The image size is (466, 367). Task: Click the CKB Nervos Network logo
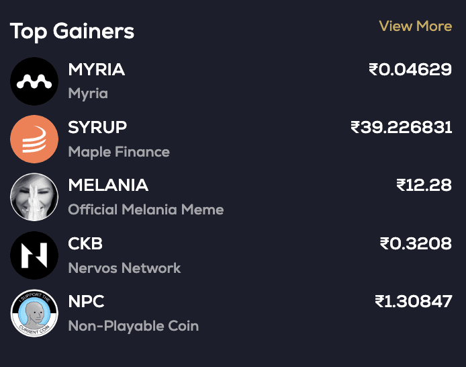coord(34,255)
